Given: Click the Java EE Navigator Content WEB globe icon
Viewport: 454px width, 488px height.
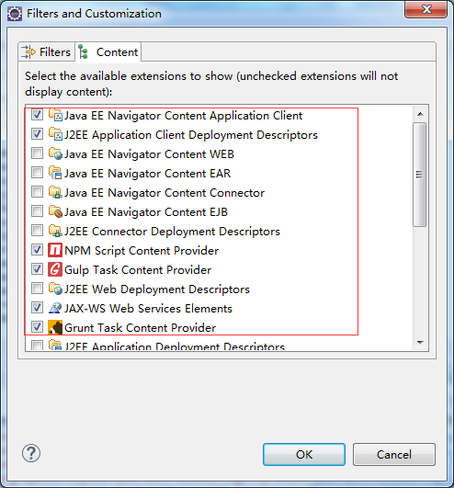Looking at the screenshot, I should click(x=55, y=154).
